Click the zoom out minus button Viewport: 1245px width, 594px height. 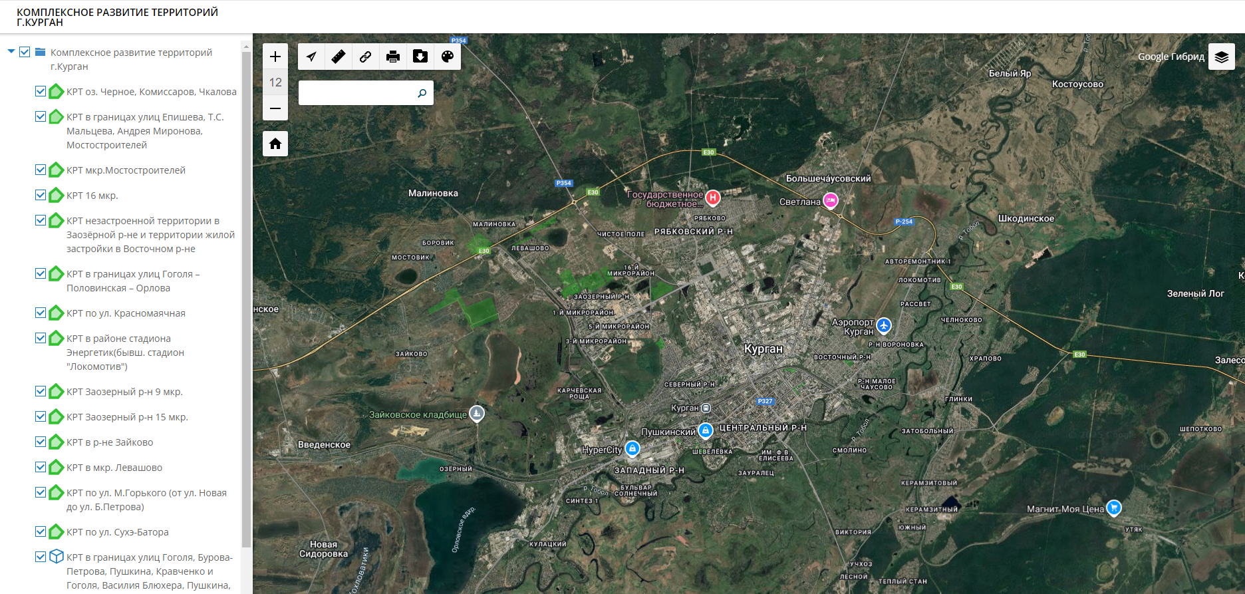pyautogui.click(x=275, y=108)
